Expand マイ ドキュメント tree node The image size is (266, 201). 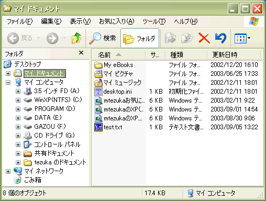tap(8, 73)
